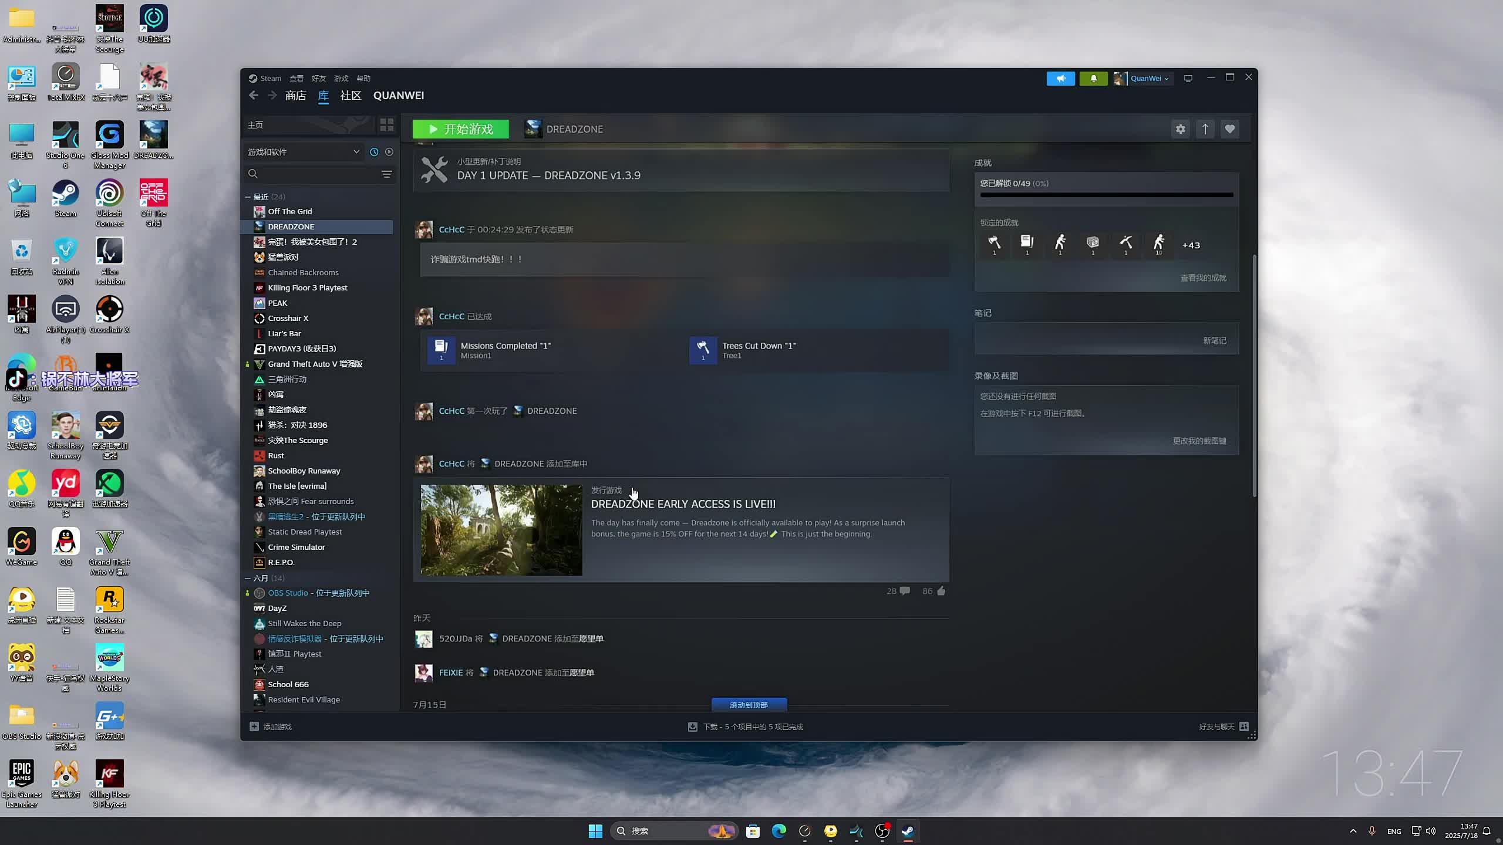Switch to the 商店 tab

296,95
